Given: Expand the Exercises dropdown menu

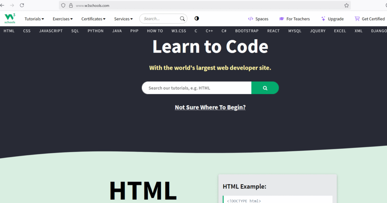Looking at the screenshot, I should pyautogui.click(x=63, y=19).
